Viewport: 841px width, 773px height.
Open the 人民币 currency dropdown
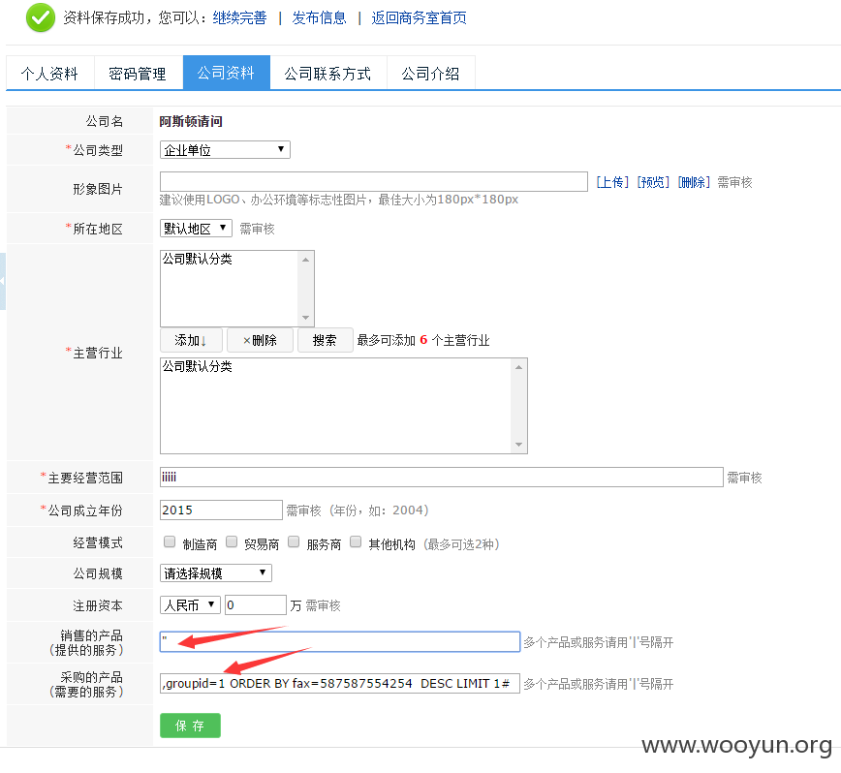tap(191, 605)
